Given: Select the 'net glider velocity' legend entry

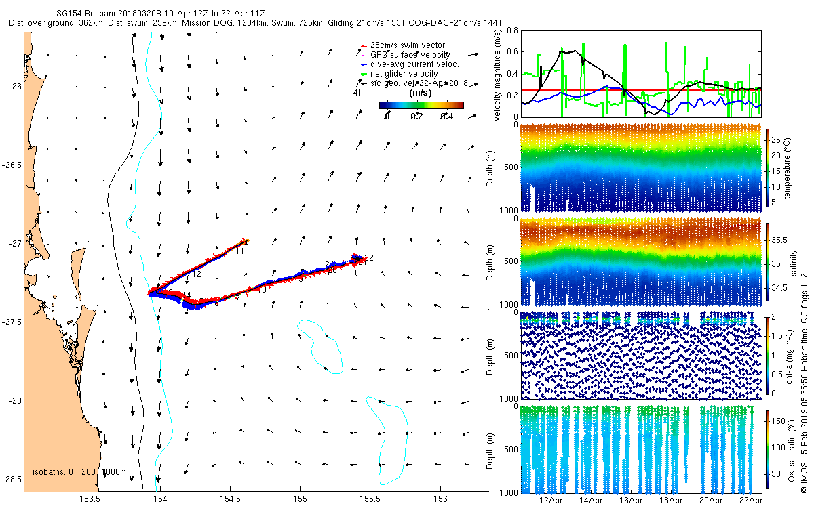Looking at the screenshot, I should point(398,74).
